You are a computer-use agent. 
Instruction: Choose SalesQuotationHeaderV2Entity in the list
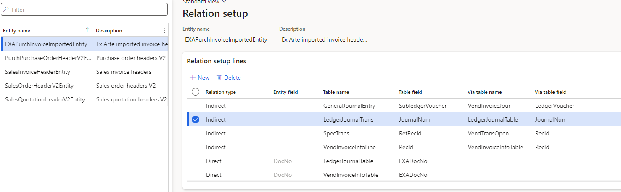pyautogui.click(x=45, y=99)
